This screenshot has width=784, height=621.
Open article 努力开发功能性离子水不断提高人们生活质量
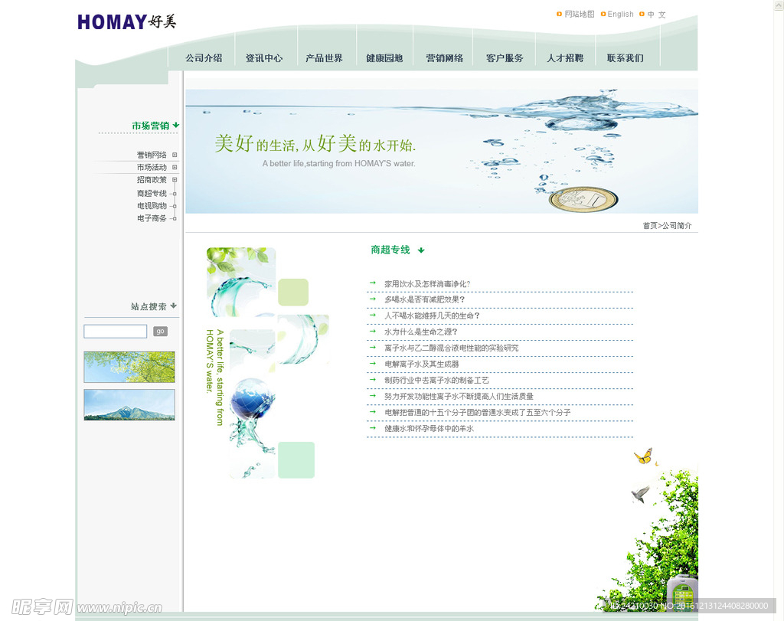click(x=459, y=396)
